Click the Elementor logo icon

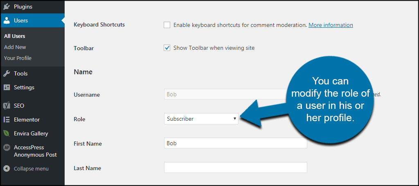point(7,120)
